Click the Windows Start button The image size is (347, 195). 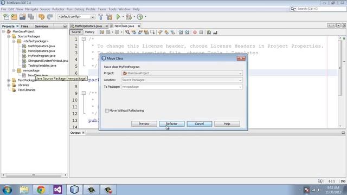(7, 190)
